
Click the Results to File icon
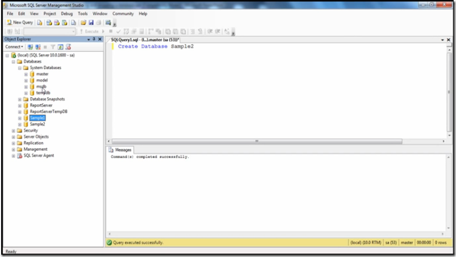coord(183,32)
